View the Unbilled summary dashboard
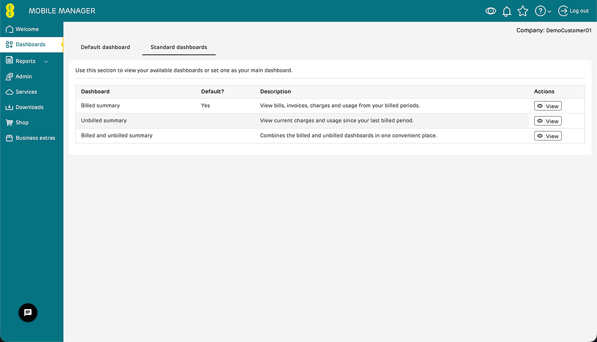 [x=547, y=121]
